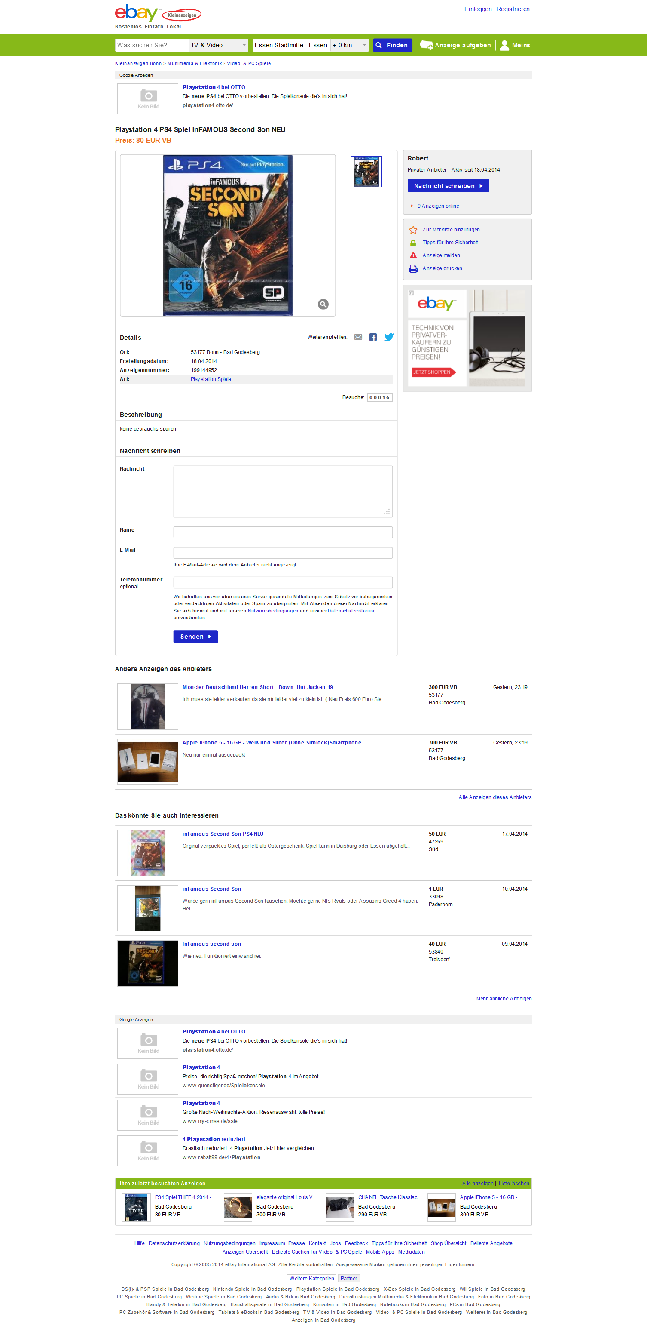
Task: Share listing via email envelope icon
Action: [358, 337]
